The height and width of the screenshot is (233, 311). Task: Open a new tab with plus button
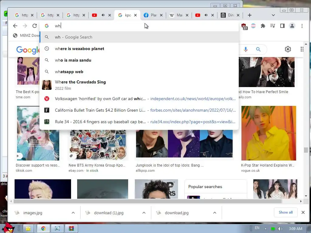coord(250,15)
